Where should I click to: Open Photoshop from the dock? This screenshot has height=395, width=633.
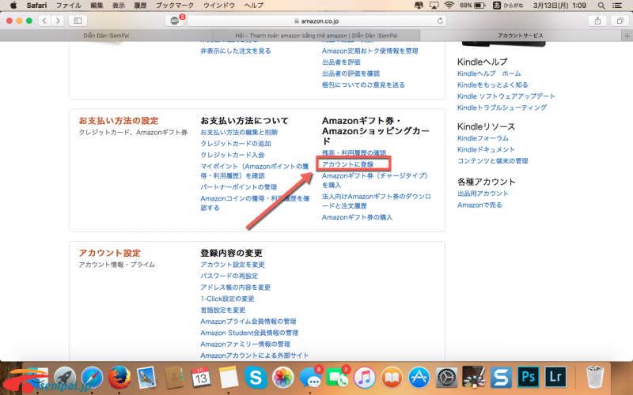coord(528,378)
